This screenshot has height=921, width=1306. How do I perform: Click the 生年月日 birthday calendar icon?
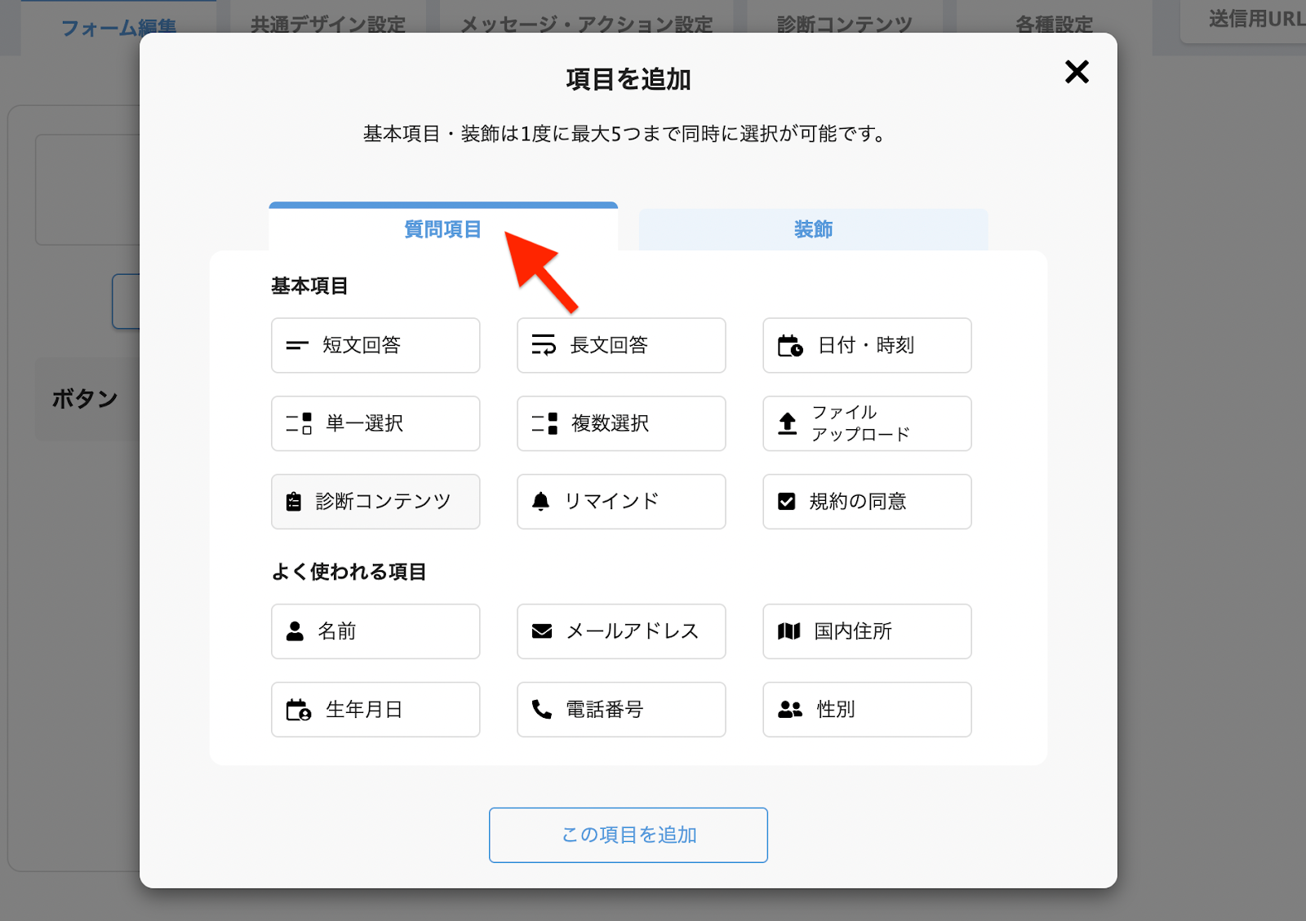pyautogui.click(x=298, y=710)
